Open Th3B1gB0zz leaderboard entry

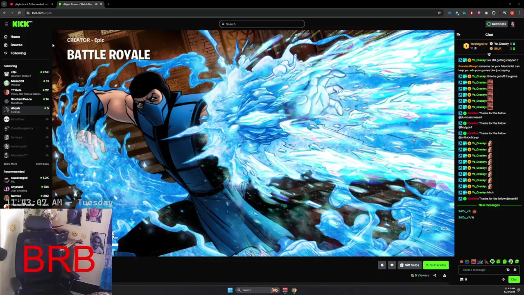pyautogui.click(x=476, y=46)
